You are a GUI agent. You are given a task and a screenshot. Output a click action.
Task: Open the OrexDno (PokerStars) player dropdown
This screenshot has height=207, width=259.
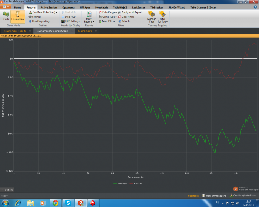(43, 12)
